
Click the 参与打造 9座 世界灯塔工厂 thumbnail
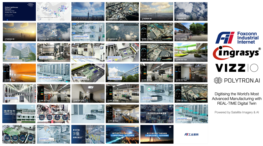pos(88,134)
